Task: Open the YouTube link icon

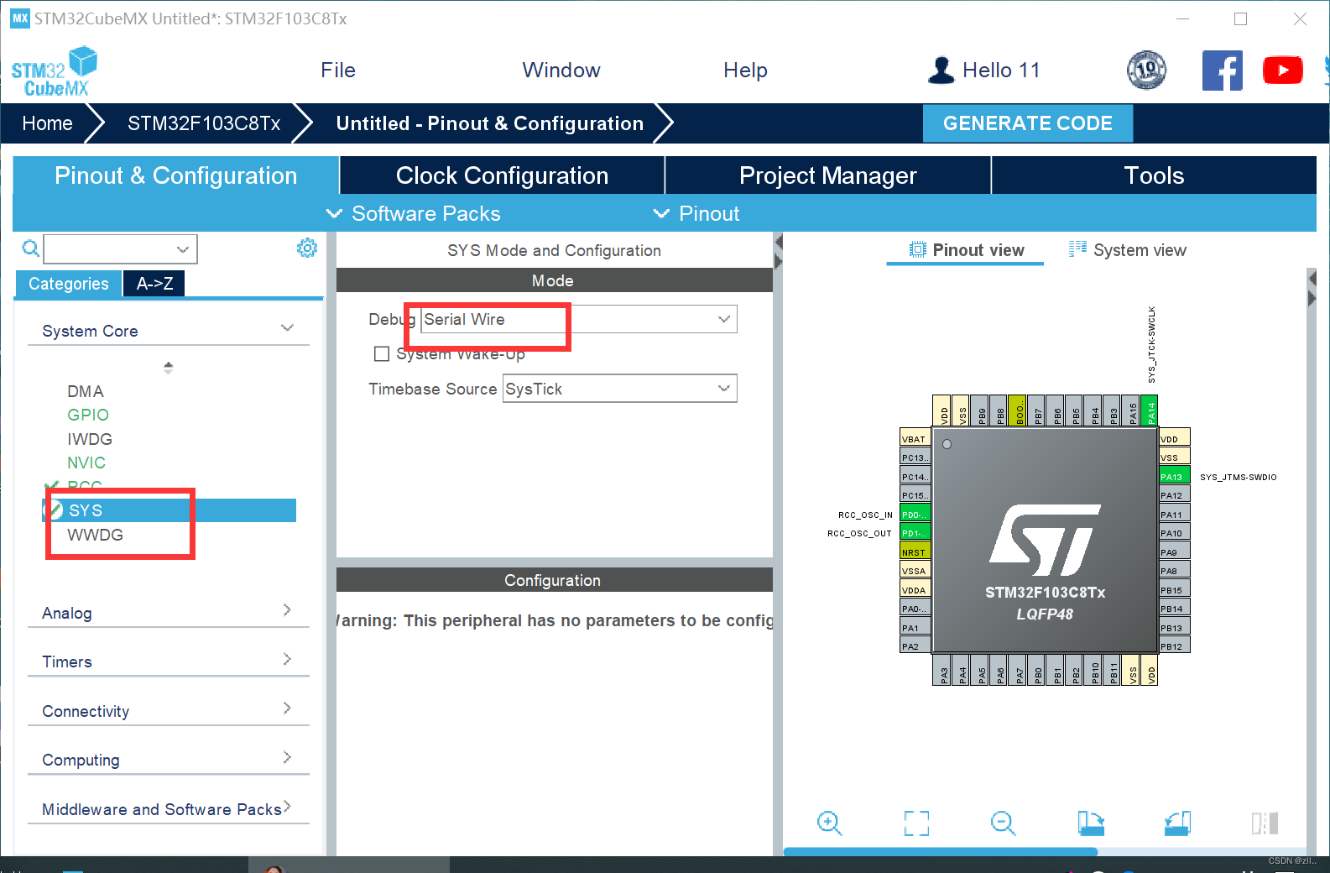Action: coord(1282,71)
